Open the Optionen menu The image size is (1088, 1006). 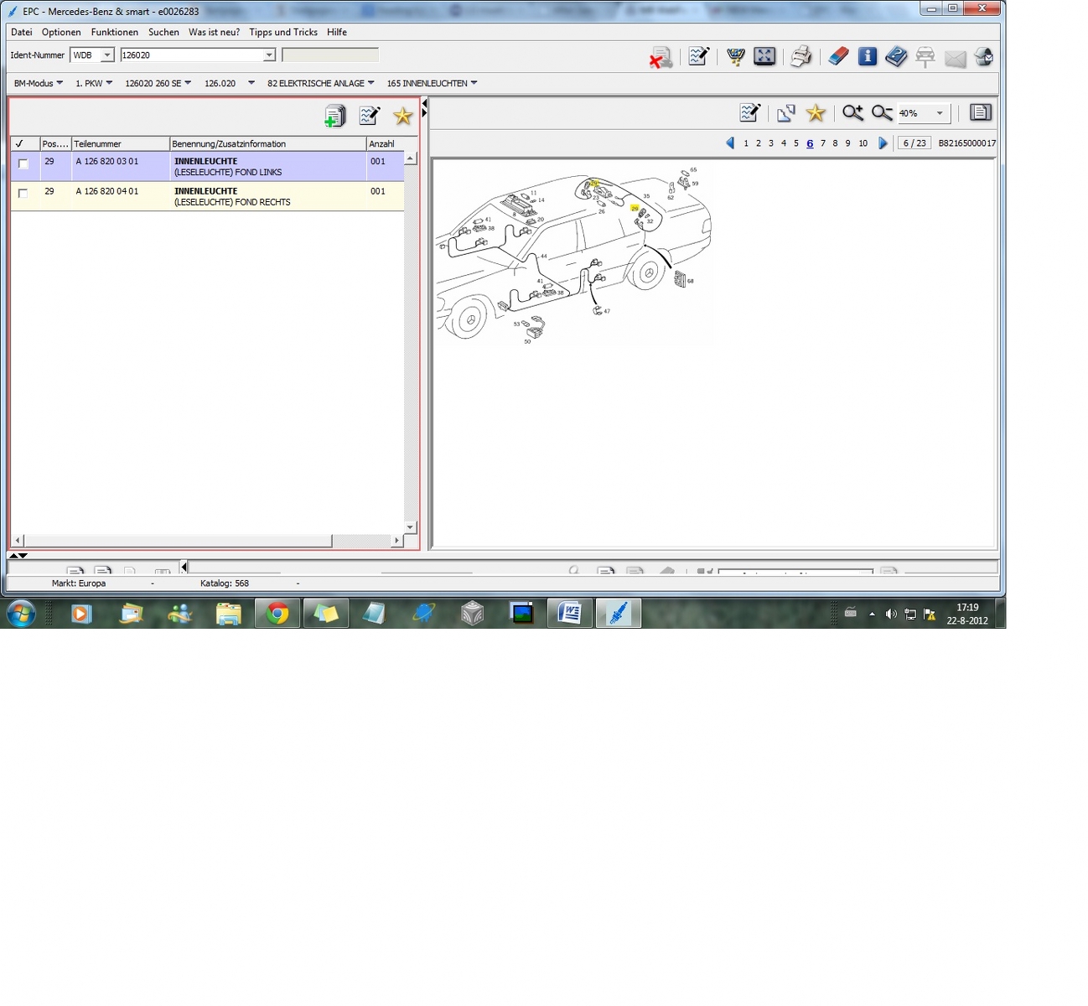click(x=61, y=32)
